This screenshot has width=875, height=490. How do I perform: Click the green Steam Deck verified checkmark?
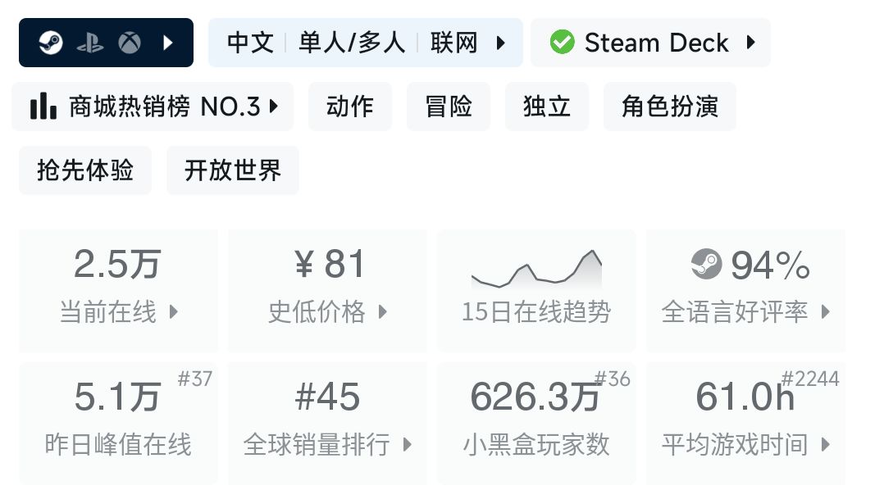pyautogui.click(x=562, y=43)
